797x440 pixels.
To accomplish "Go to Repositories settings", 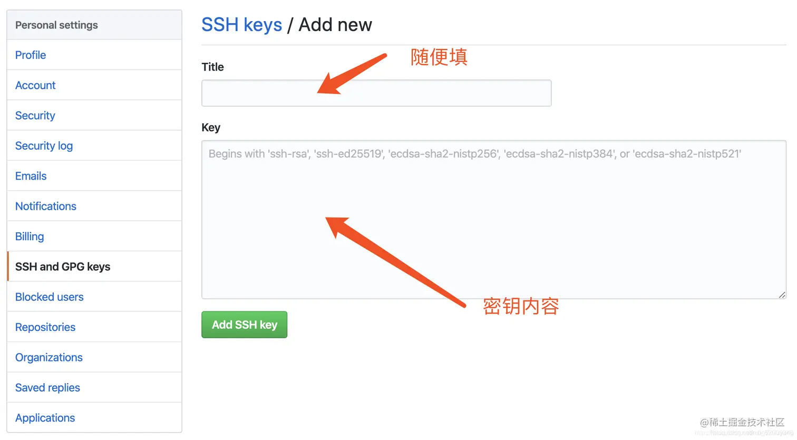I will click(x=94, y=327).
